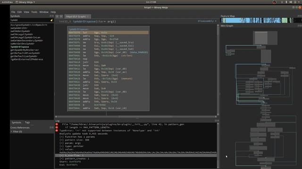The image size is (302, 169).
Task: Open the network icon in system tray
Action: point(282,2)
